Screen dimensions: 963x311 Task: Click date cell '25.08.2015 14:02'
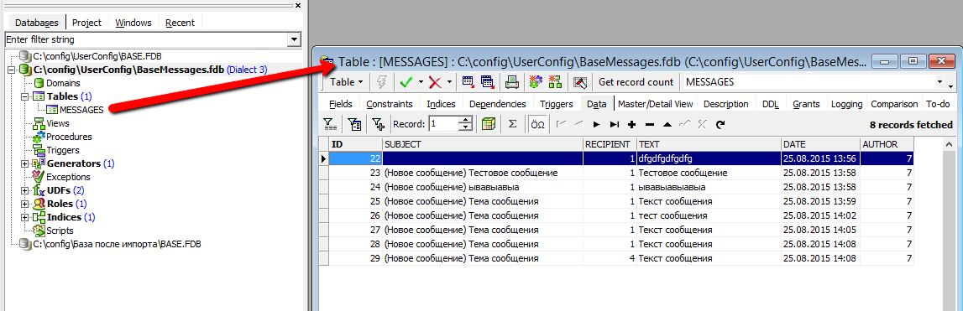(x=819, y=216)
